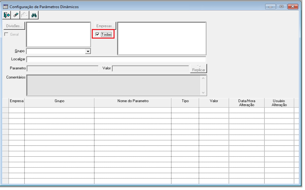The height and width of the screenshot is (190, 305).
Task: Click the Tipo column header
Action: pyautogui.click(x=185, y=103)
